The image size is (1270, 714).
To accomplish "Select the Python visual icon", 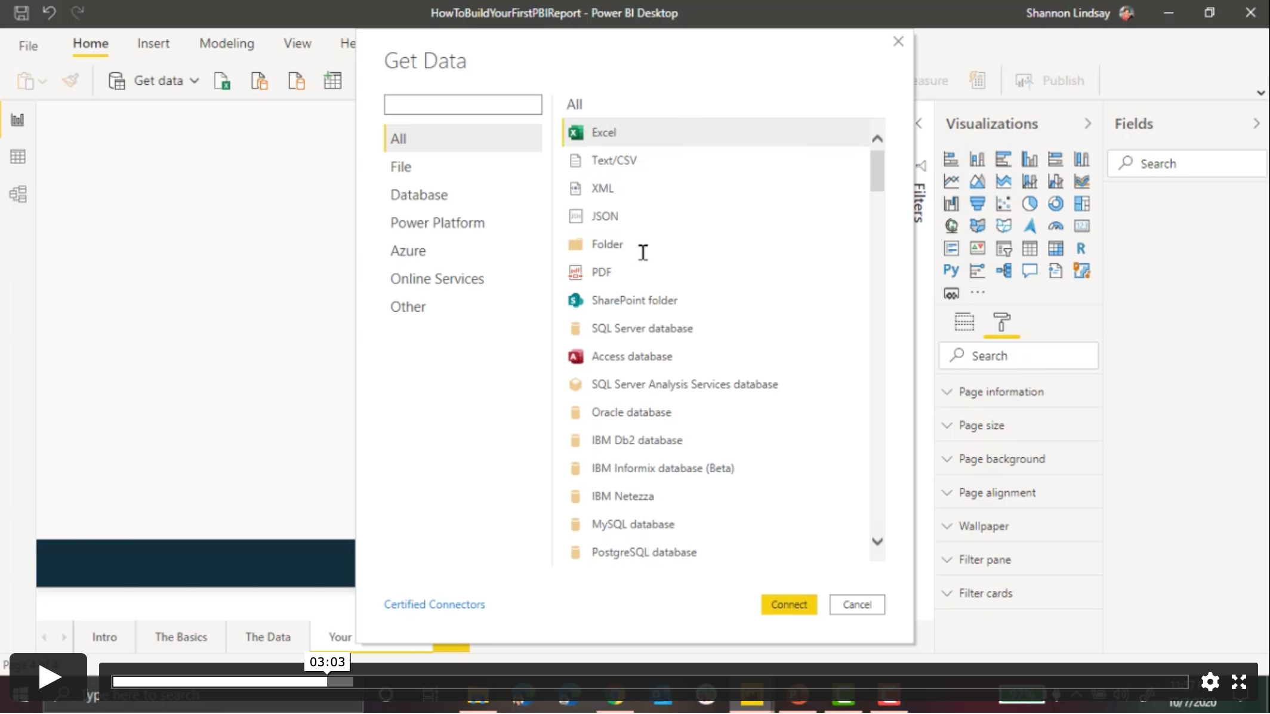I will 951,270.
